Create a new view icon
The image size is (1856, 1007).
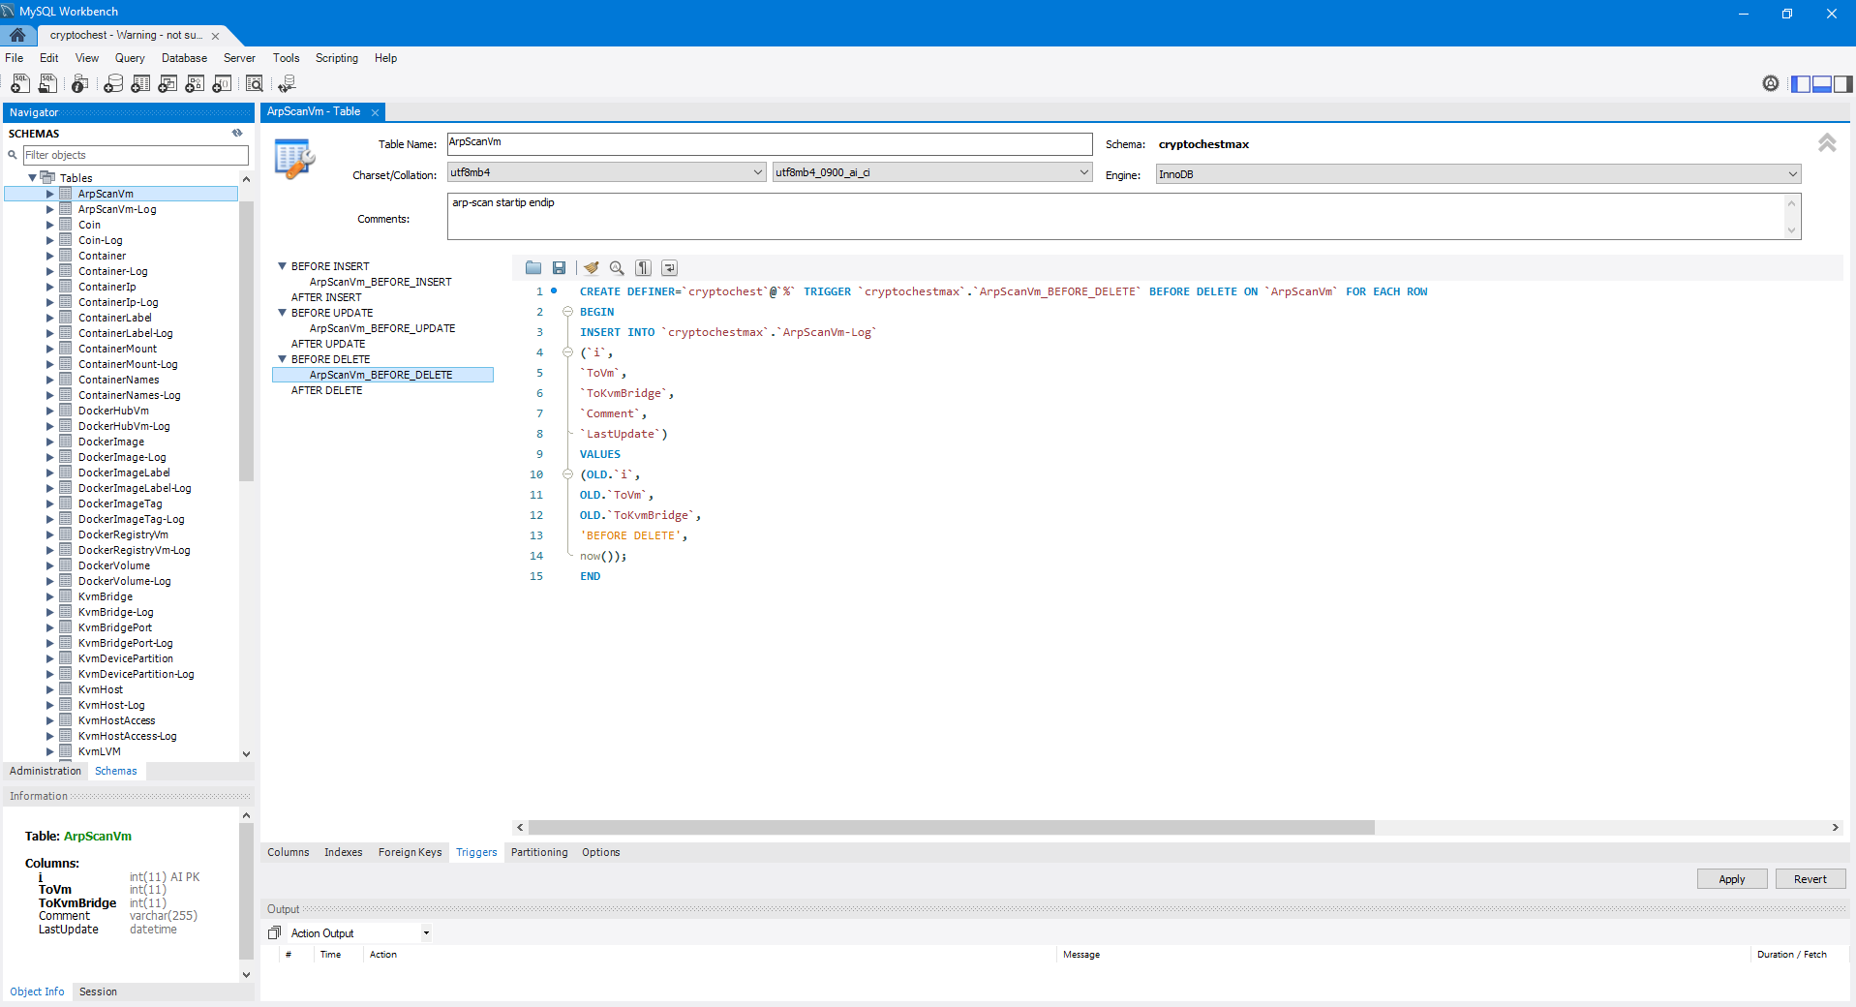[x=167, y=84]
